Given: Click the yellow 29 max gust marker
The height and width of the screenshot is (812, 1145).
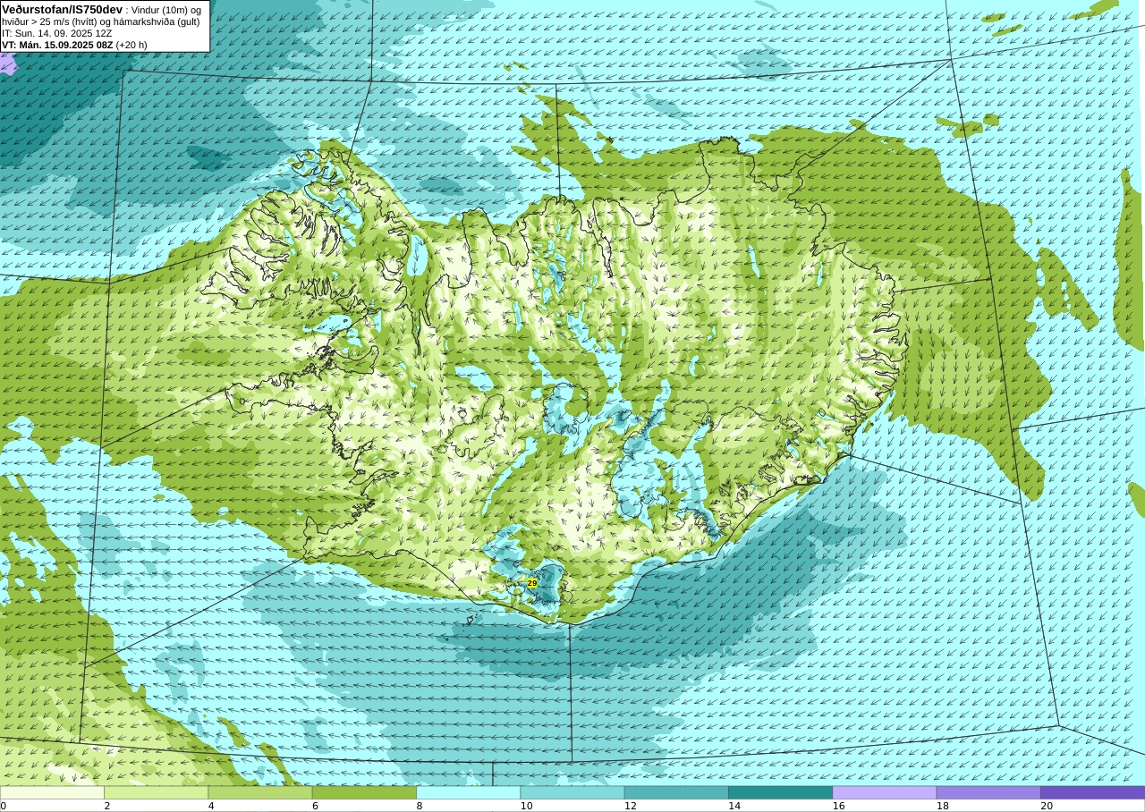Looking at the screenshot, I should tap(532, 583).
